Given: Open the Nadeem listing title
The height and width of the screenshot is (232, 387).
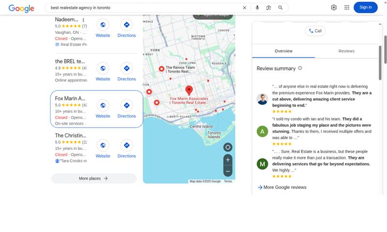Looking at the screenshot, I should point(66,19).
